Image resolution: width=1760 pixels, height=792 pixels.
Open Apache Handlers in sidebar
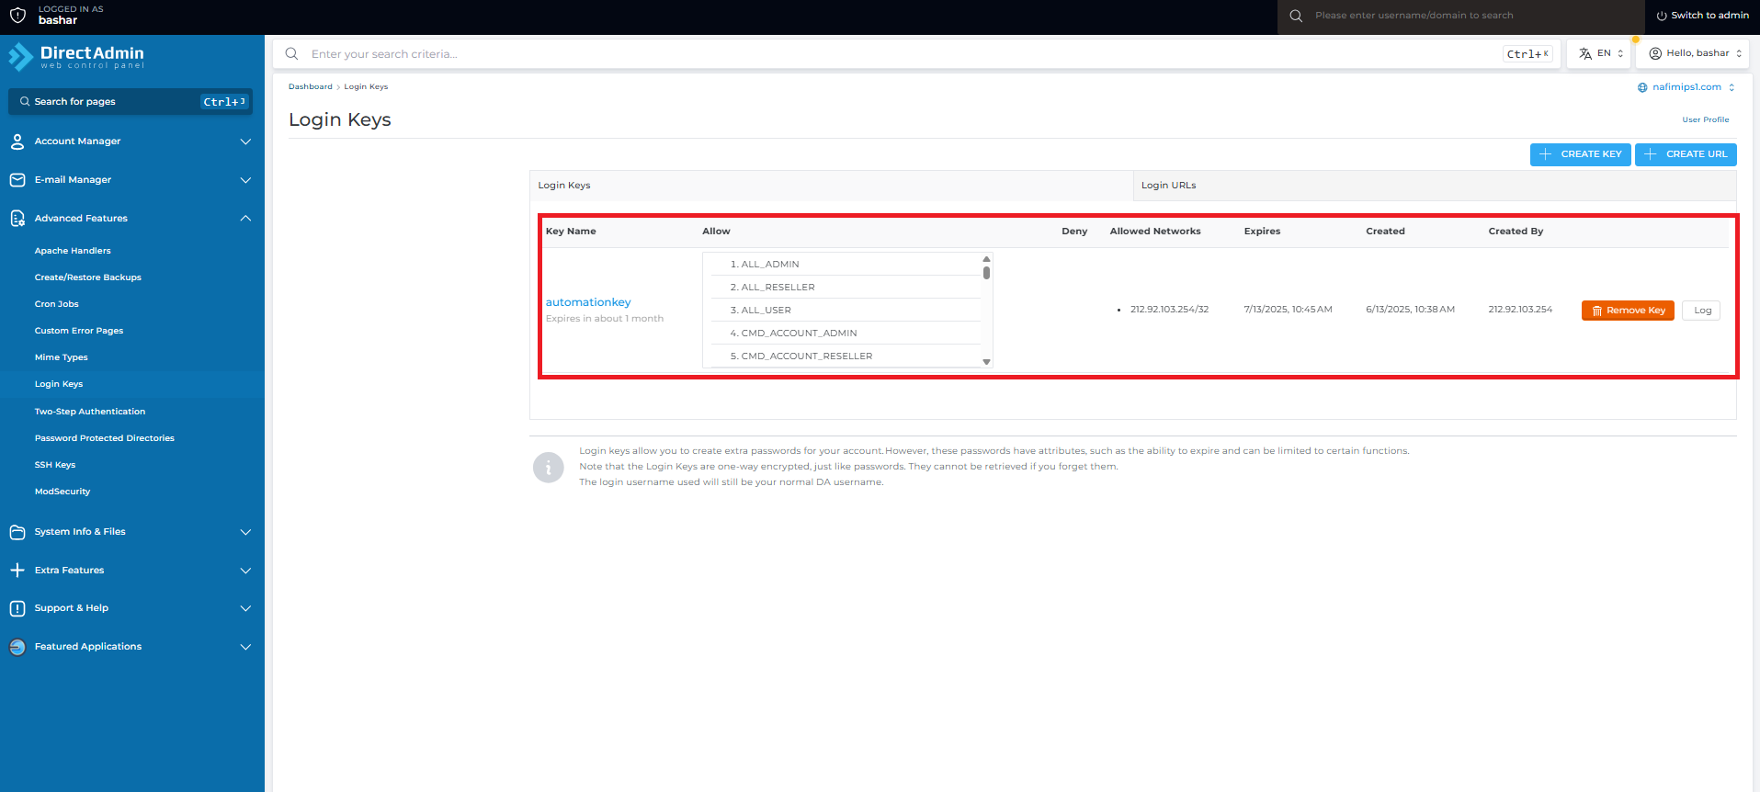coord(73,251)
